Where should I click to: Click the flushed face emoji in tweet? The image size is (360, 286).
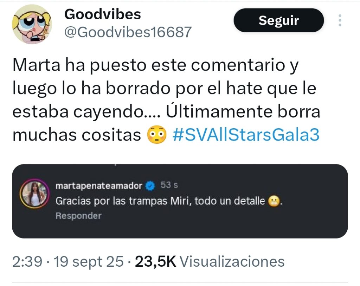[156, 135]
